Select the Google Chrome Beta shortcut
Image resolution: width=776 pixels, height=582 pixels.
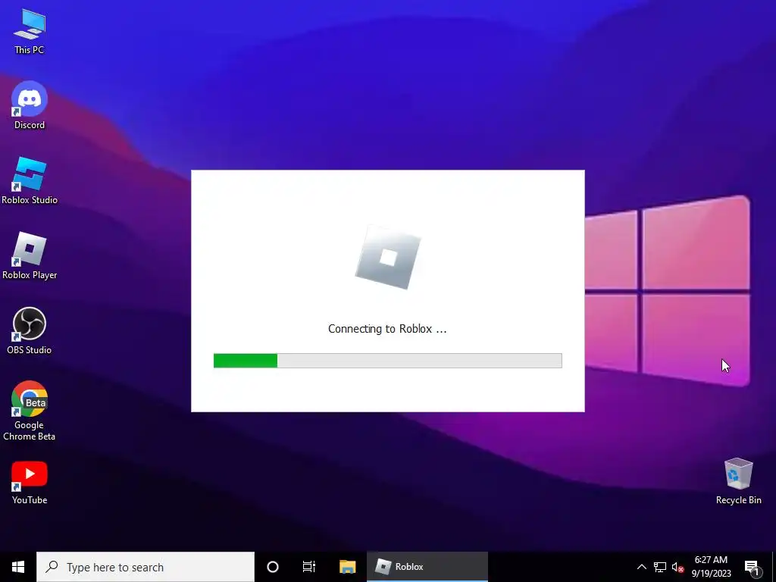pyautogui.click(x=30, y=411)
